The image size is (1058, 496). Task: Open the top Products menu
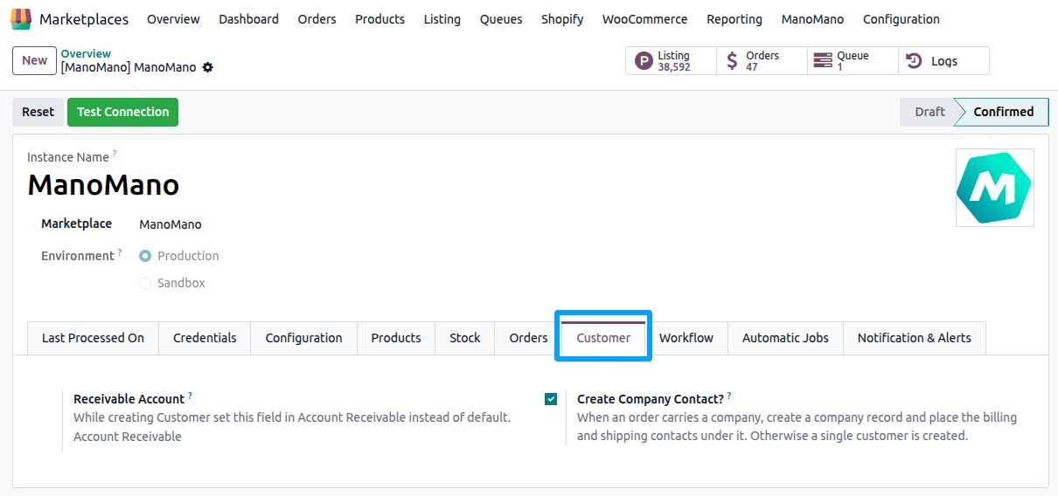point(379,19)
